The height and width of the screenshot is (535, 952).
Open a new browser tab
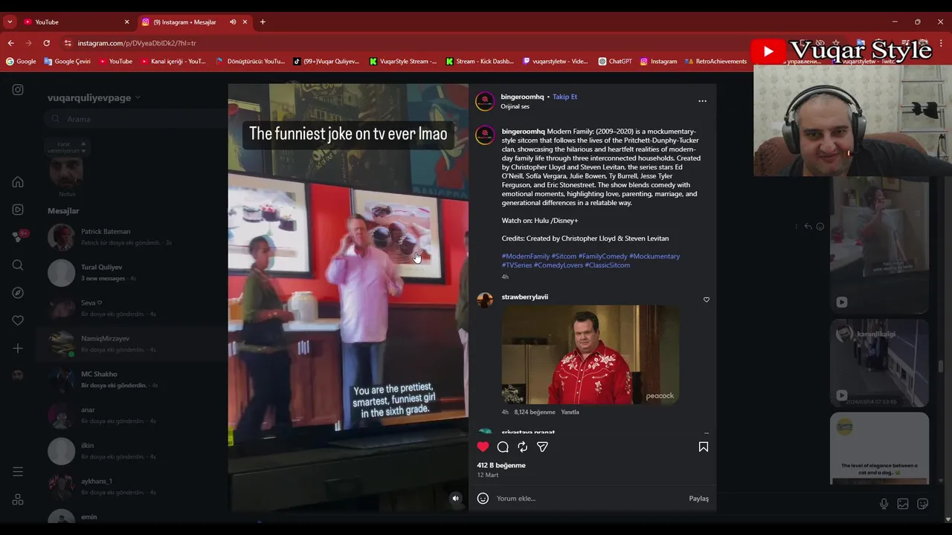click(263, 22)
